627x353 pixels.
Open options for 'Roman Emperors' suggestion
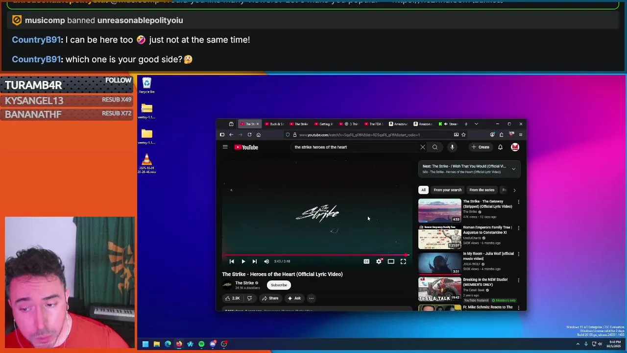pos(518,228)
